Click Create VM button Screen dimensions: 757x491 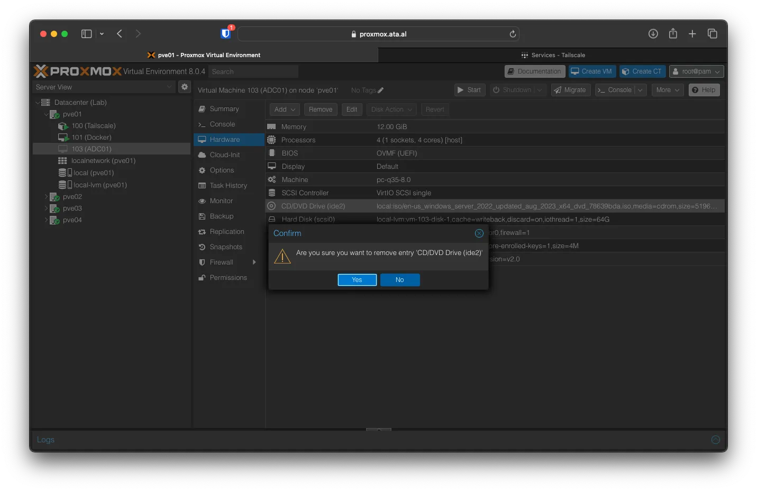point(592,71)
